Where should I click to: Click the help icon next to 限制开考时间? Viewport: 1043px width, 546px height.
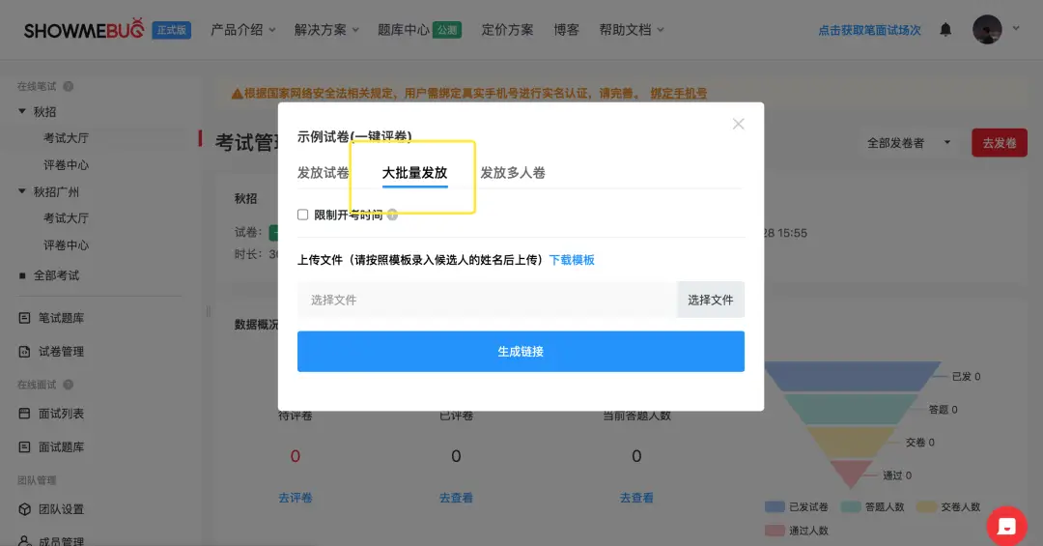[392, 215]
